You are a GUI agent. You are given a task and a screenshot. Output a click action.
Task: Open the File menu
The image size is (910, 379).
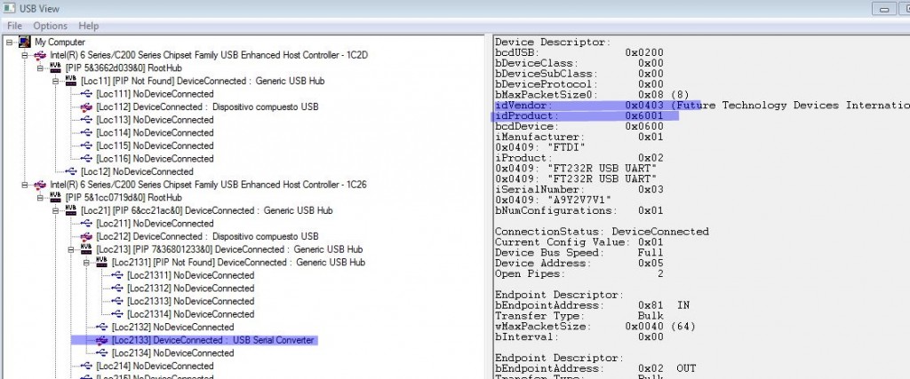tap(14, 26)
